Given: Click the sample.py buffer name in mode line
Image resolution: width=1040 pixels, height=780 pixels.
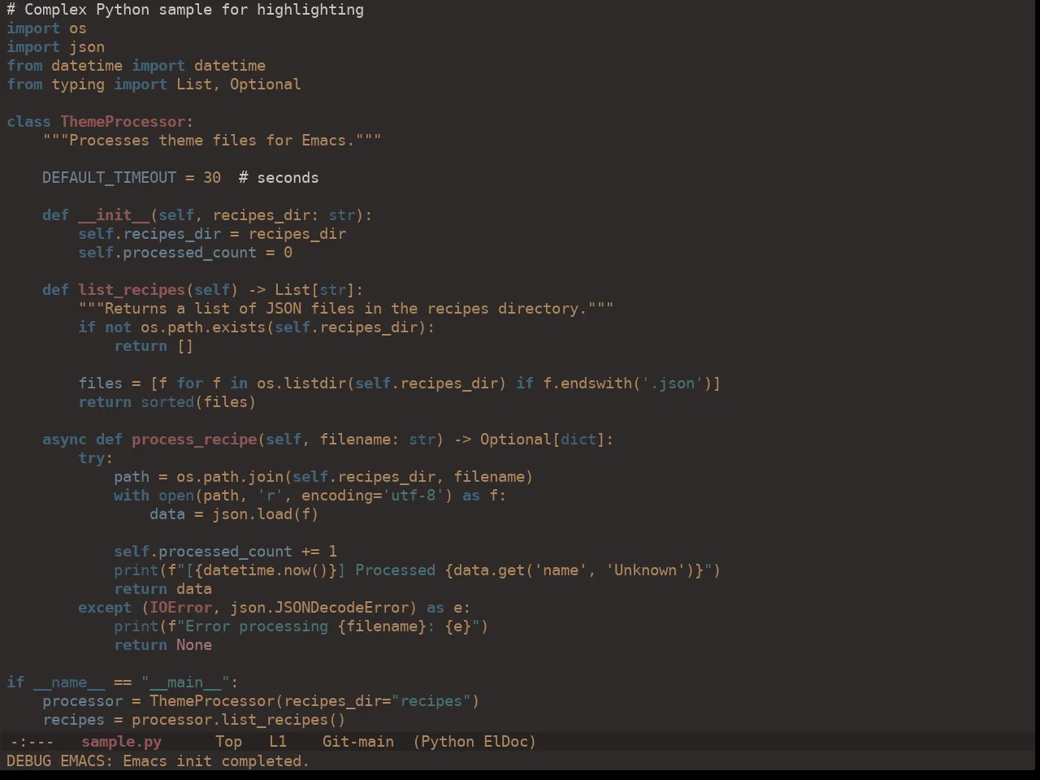Looking at the screenshot, I should click(x=122, y=741).
